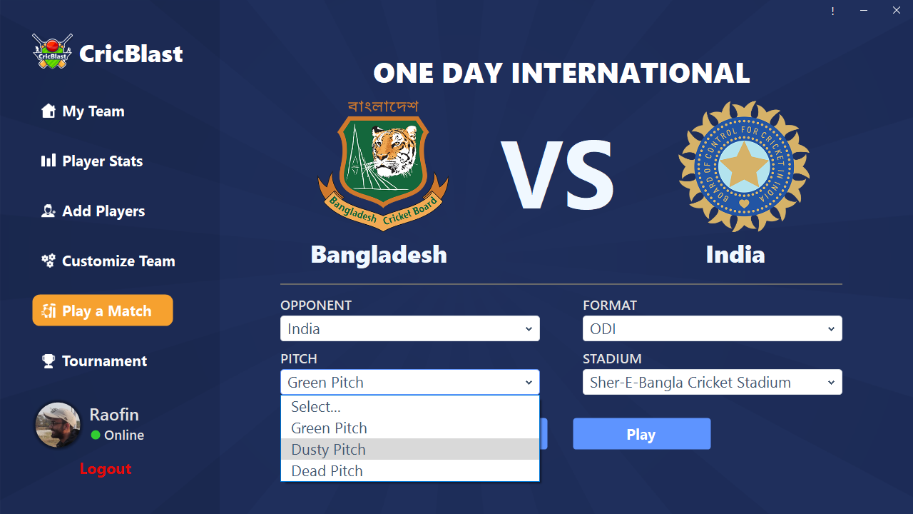
Task: Click the CricBlast logo icon
Action: click(x=53, y=51)
